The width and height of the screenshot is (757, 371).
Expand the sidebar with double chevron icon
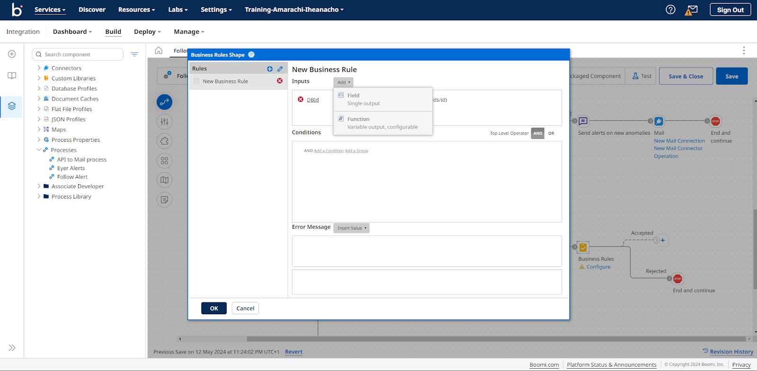point(12,348)
